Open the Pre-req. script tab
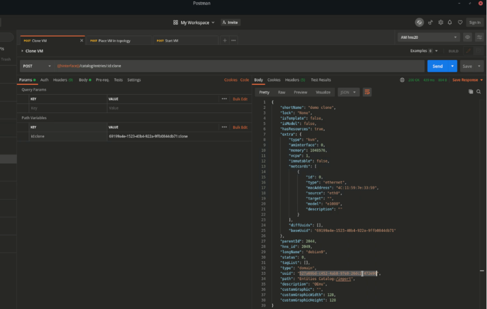This screenshot has width=487, height=309. point(103,80)
